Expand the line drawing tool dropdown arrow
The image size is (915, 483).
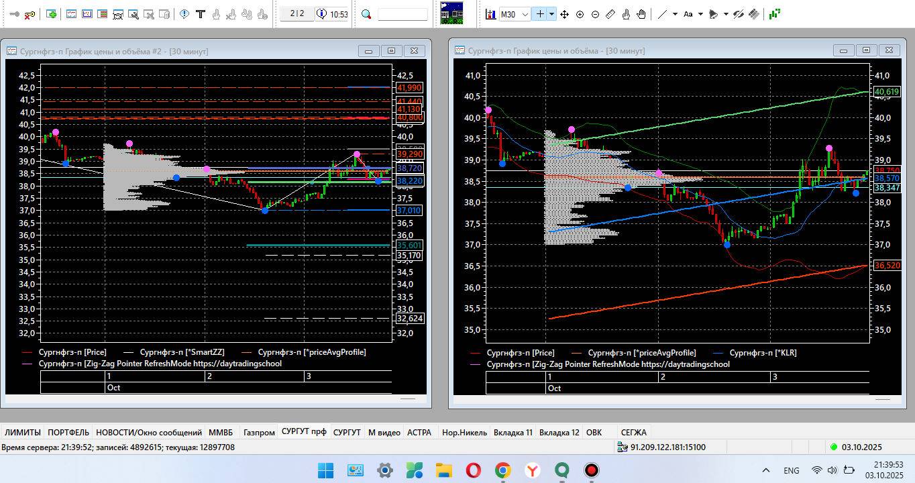(675, 14)
